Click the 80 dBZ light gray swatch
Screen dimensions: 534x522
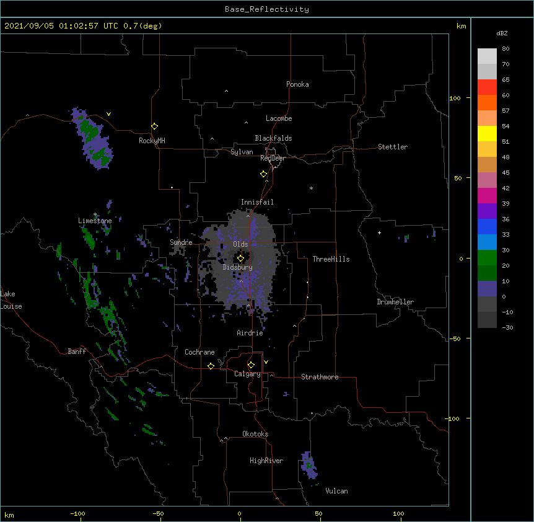coord(487,56)
